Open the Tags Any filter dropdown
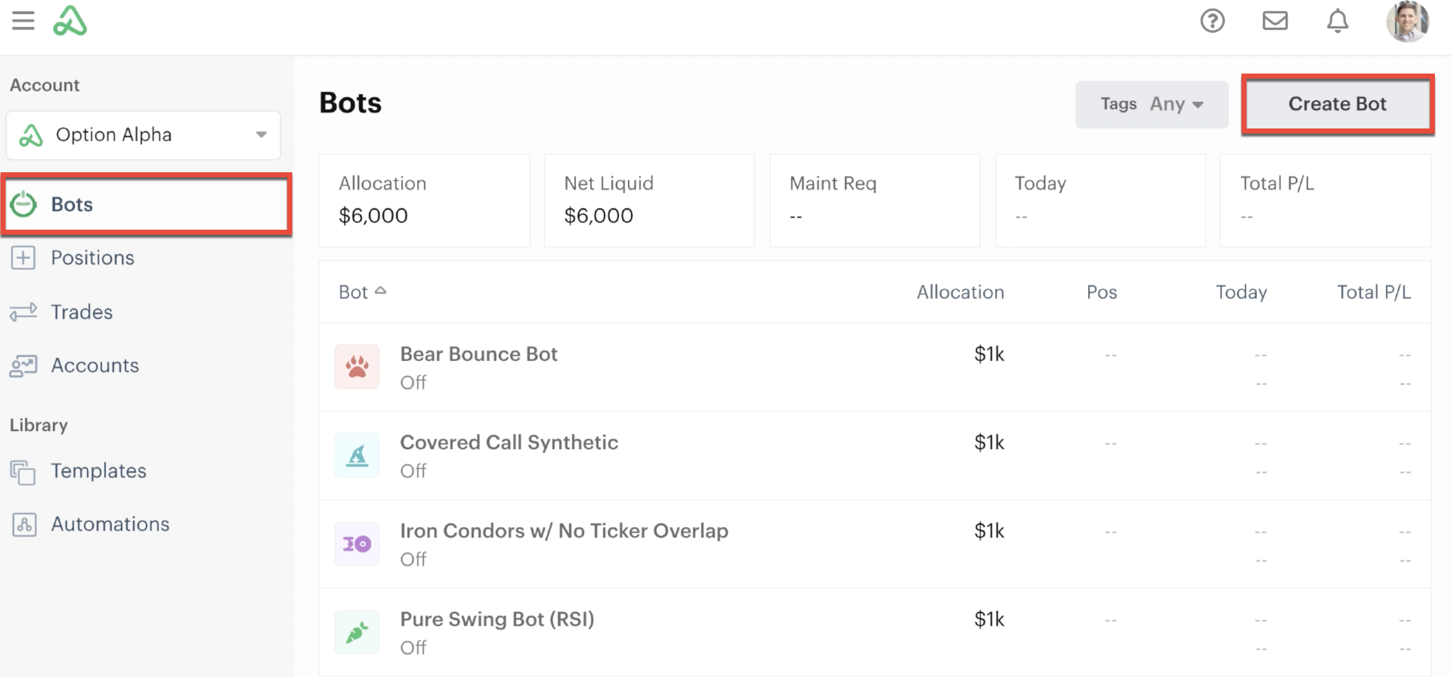Image resolution: width=1451 pixels, height=677 pixels. point(1151,104)
